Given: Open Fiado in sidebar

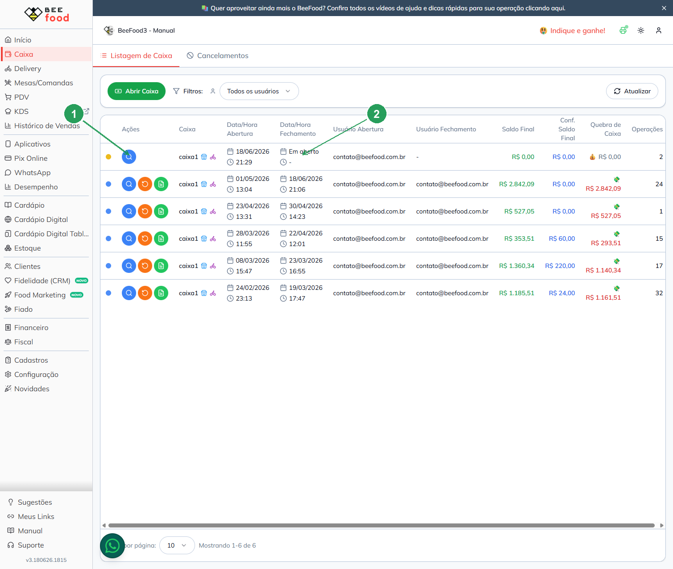Looking at the screenshot, I should (x=46, y=309).
